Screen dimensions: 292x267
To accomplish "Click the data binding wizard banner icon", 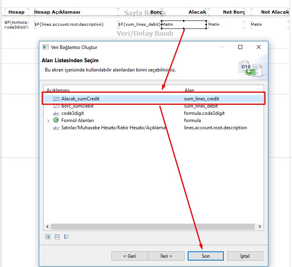I will pos(251,68).
